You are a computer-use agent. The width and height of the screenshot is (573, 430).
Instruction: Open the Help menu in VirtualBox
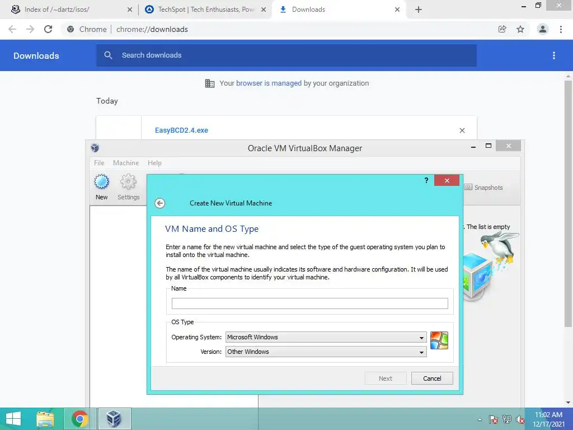tap(154, 163)
